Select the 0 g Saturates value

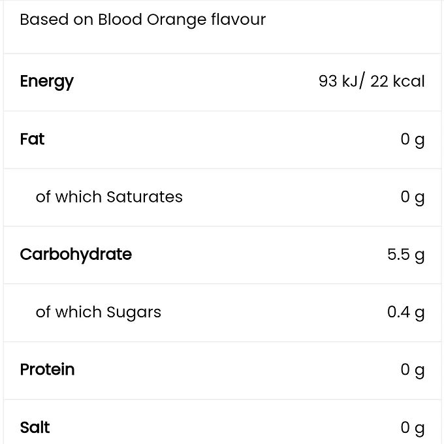[x=413, y=197]
